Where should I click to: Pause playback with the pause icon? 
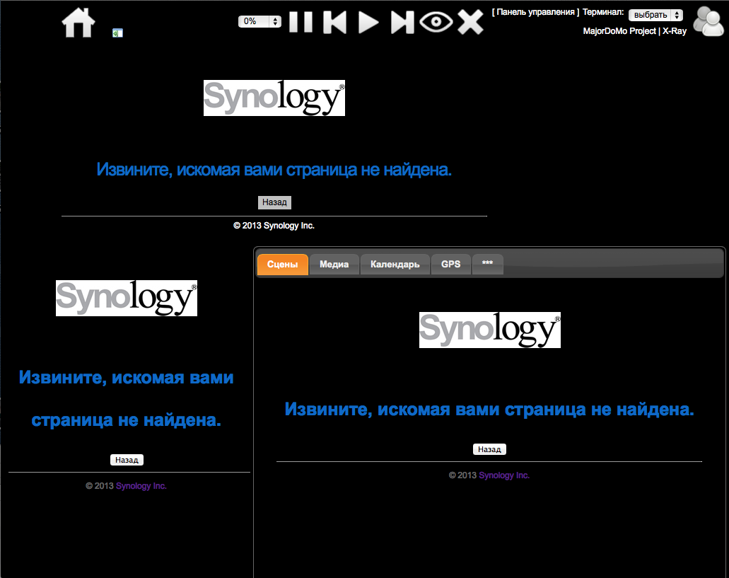[x=301, y=22]
